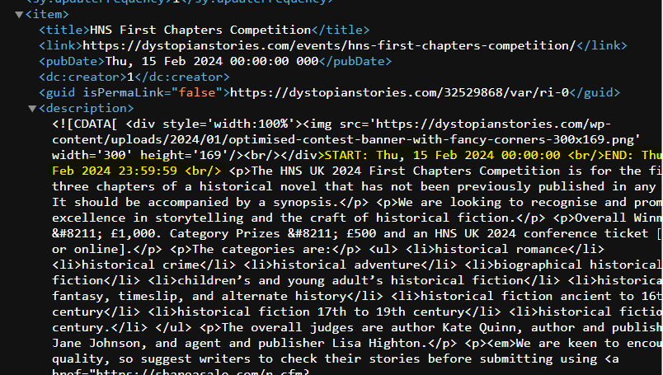Click the dc:creator opening tag
The image size is (663, 375).
pos(82,77)
